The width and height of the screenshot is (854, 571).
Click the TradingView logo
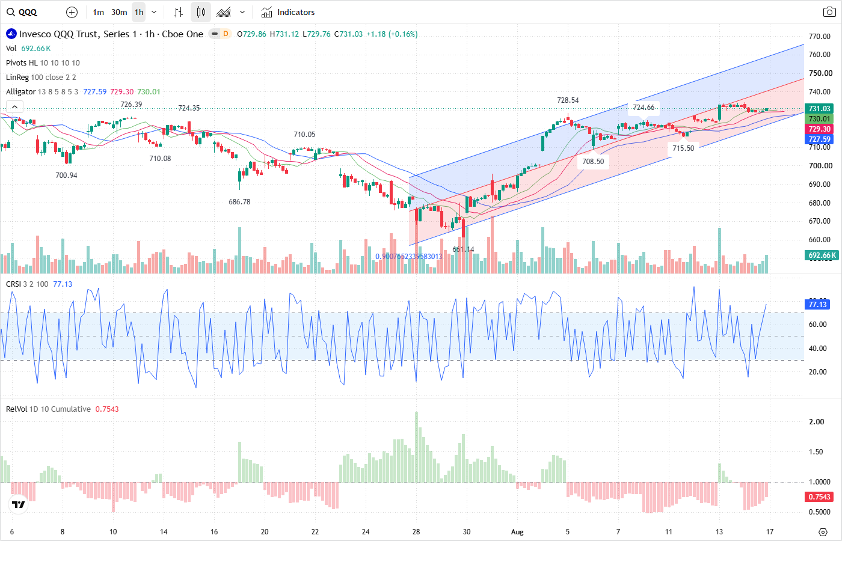[x=19, y=504]
